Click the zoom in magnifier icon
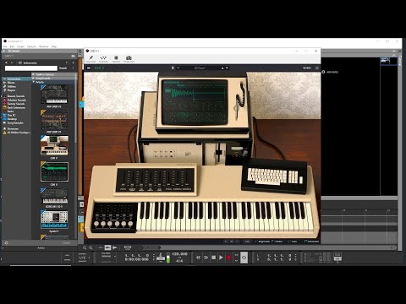Screen dimensions: 406x304 [x=91, y=247]
